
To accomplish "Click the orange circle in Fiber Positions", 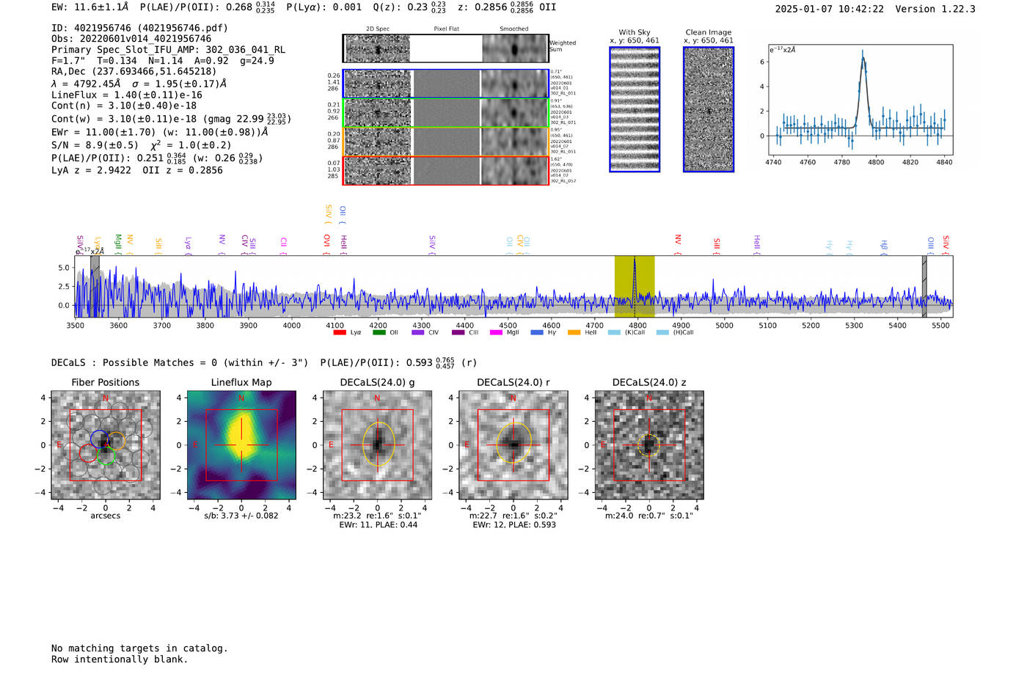I will (117, 442).
